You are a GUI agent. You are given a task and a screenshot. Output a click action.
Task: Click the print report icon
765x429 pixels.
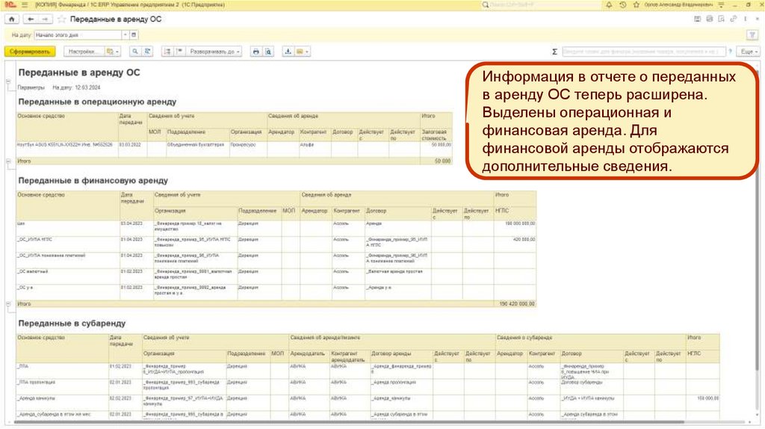pyautogui.click(x=255, y=52)
